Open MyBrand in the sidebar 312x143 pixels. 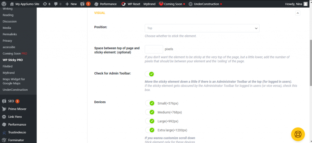(9, 73)
